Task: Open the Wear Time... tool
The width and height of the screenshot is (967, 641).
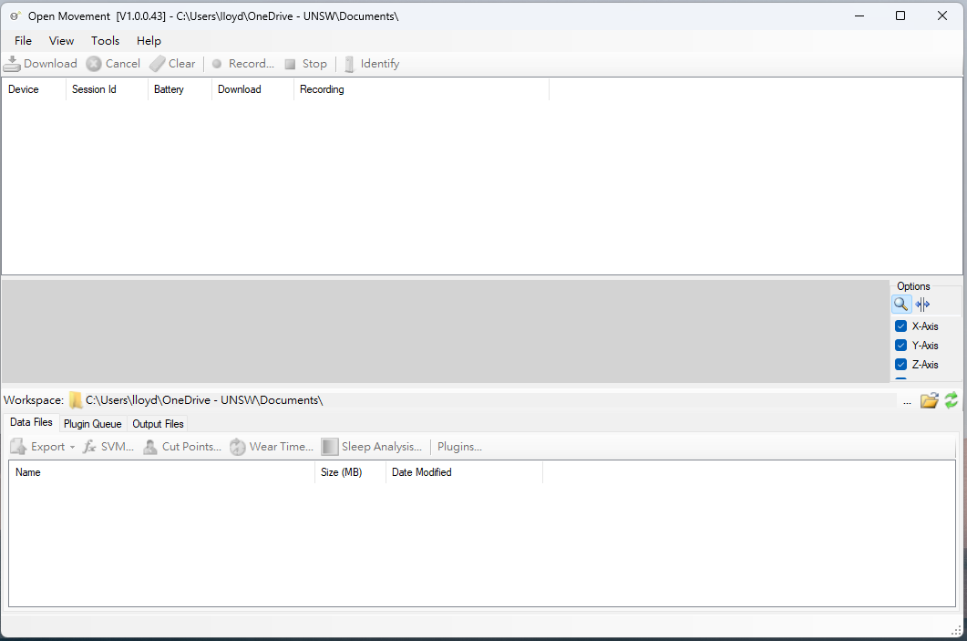Action: click(x=272, y=447)
